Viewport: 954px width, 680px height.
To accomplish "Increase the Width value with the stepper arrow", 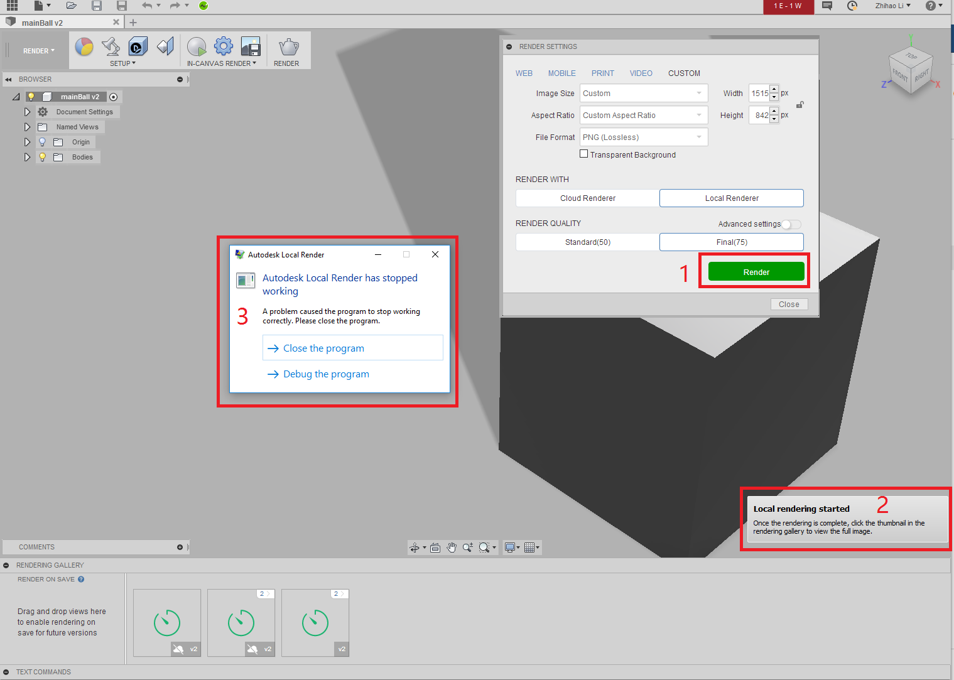I will pos(774,90).
